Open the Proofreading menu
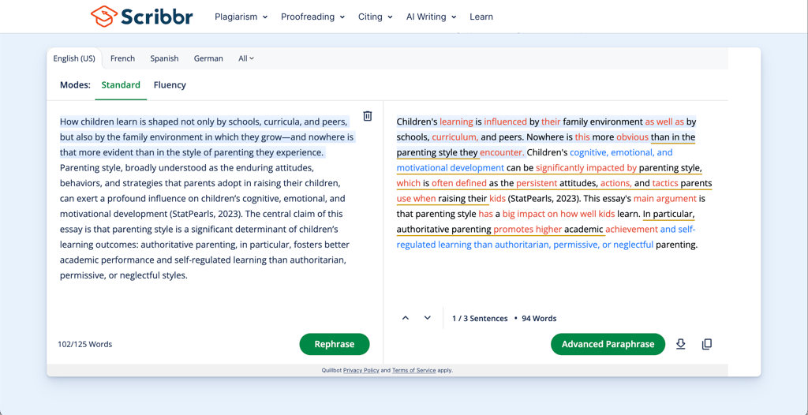 point(312,17)
